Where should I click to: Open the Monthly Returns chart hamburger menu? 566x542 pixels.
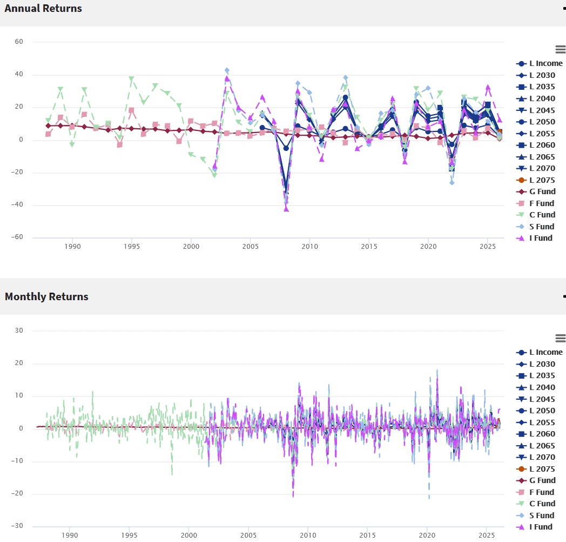click(x=560, y=338)
